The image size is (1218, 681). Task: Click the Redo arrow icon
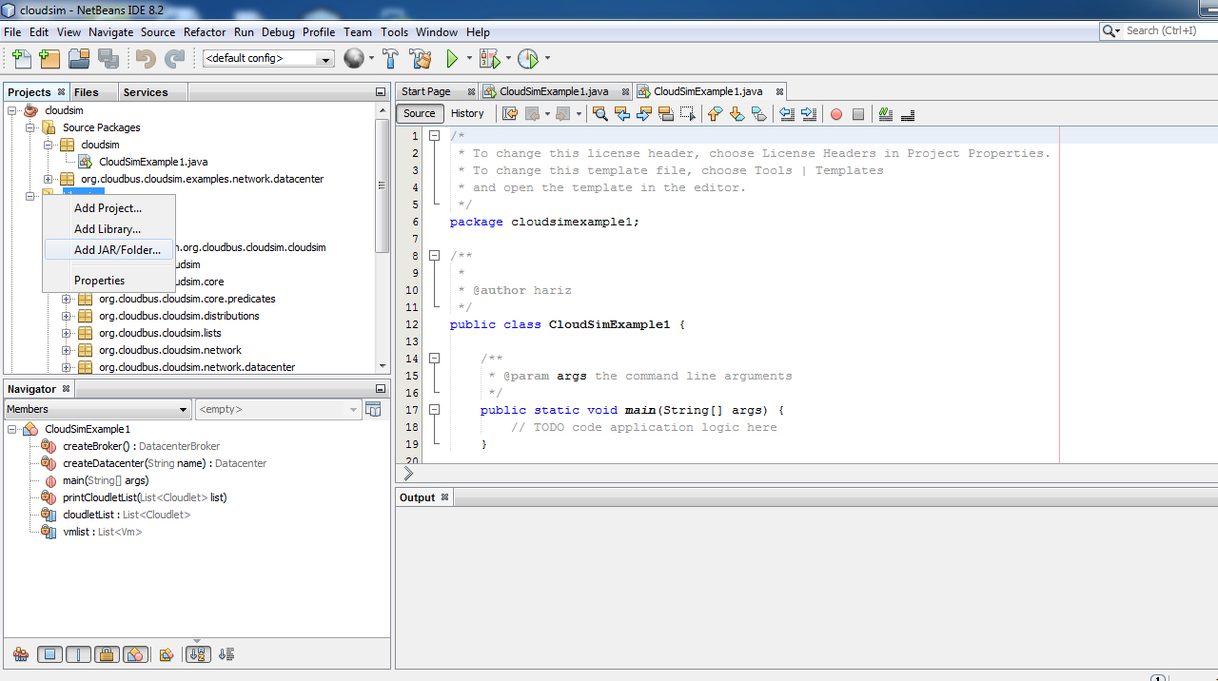point(174,59)
